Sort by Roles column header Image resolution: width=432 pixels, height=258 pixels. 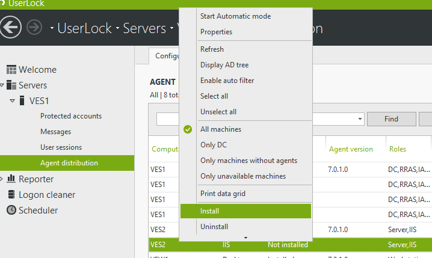(x=398, y=149)
